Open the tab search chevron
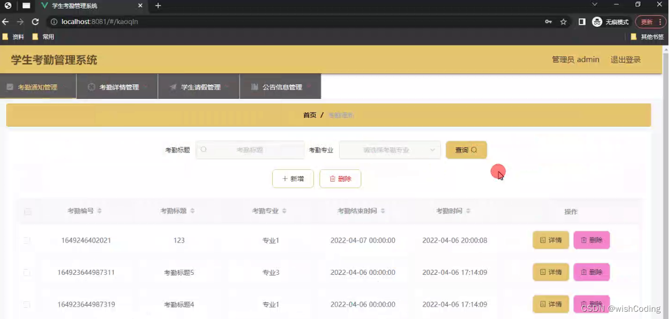This screenshot has height=319, width=669. [x=595, y=4]
